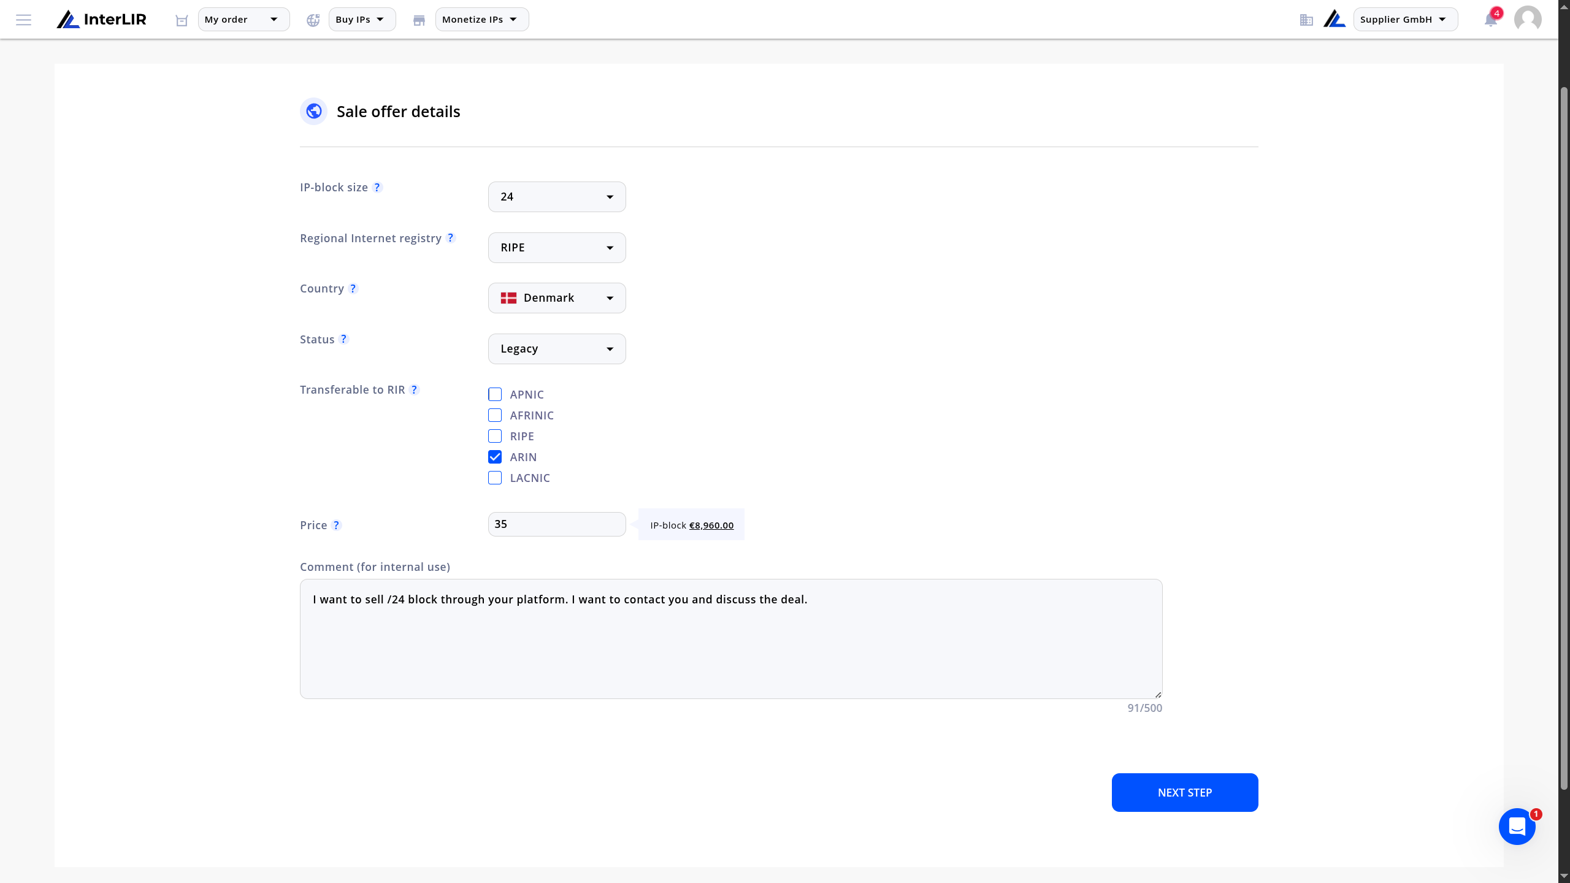Uncheck the ARIN checkbox
Image resolution: width=1570 pixels, height=883 pixels.
coord(495,457)
